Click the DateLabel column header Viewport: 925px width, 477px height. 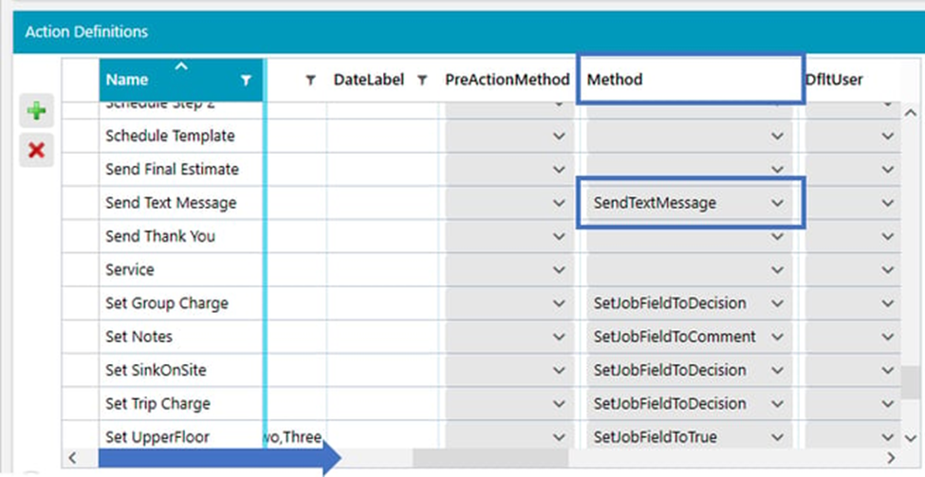(x=369, y=81)
